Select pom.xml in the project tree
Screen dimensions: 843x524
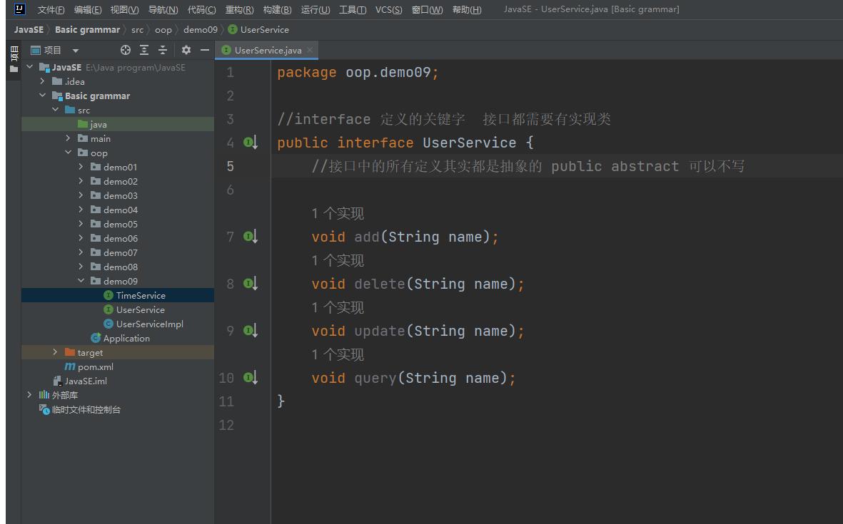[x=95, y=366]
